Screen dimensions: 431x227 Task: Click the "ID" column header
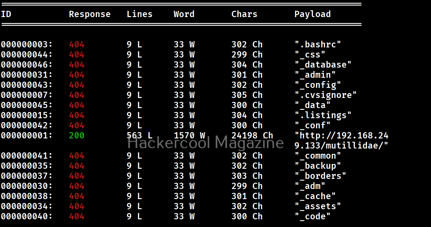pos(6,14)
